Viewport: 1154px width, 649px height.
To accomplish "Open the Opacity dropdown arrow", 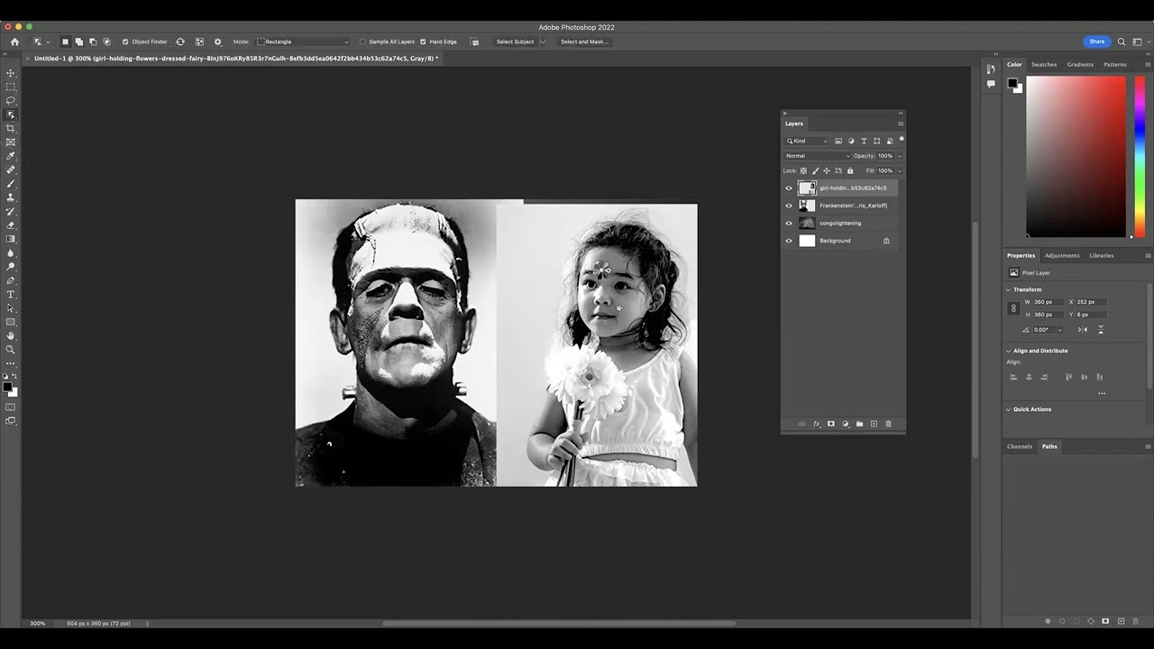I will tap(899, 156).
